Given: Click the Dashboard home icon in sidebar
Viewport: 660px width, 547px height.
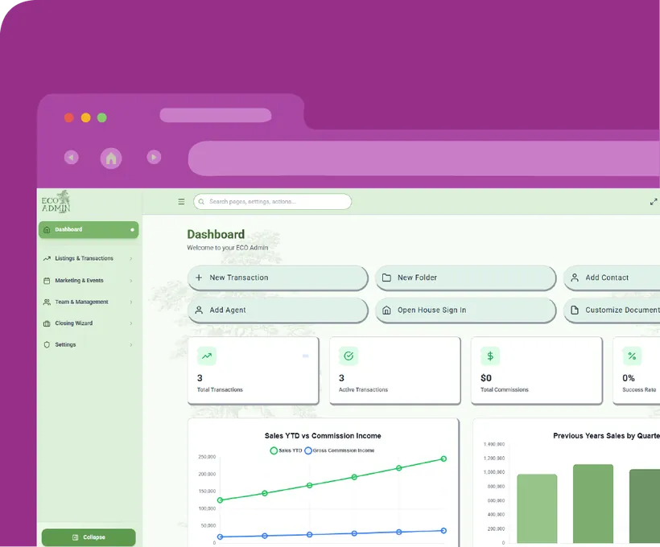Looking at the screenshot, I should [47, 230].
